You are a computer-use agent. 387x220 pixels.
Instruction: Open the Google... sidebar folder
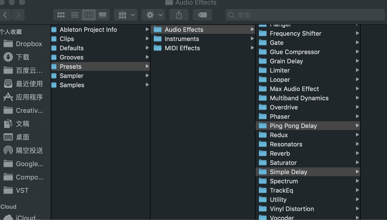pos(23,164)
